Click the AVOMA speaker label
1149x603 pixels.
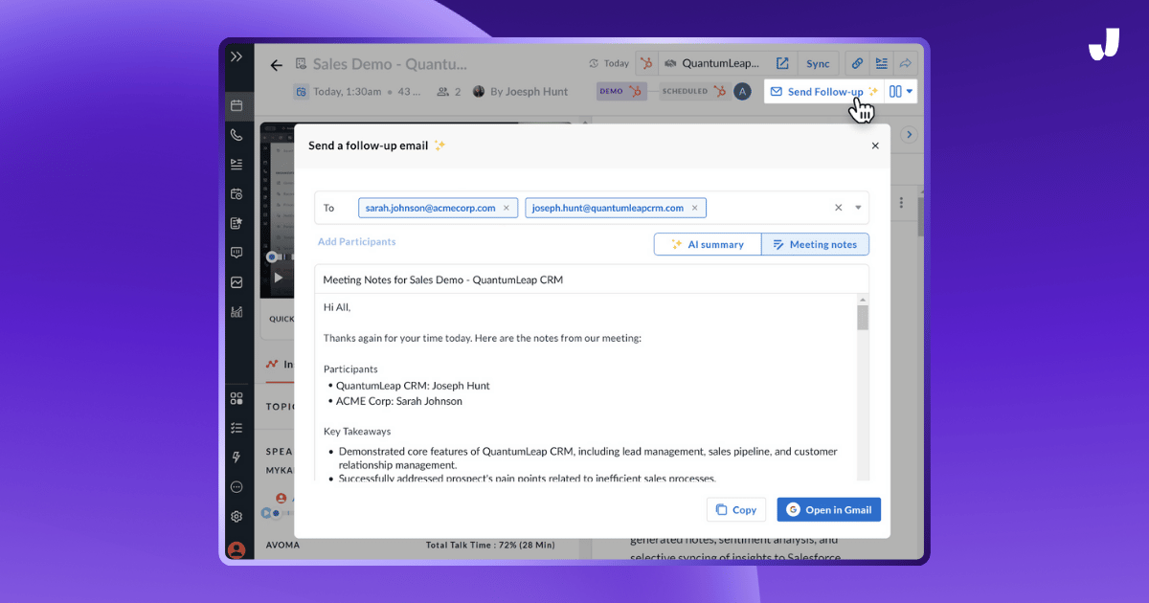click(x=283, y=546)
